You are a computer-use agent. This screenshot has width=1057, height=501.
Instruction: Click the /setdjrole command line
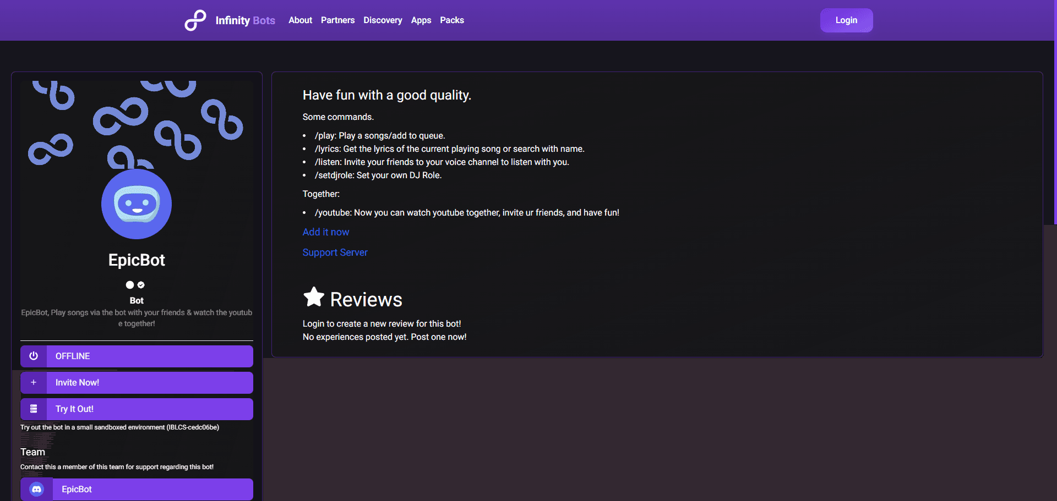[378, 175]
